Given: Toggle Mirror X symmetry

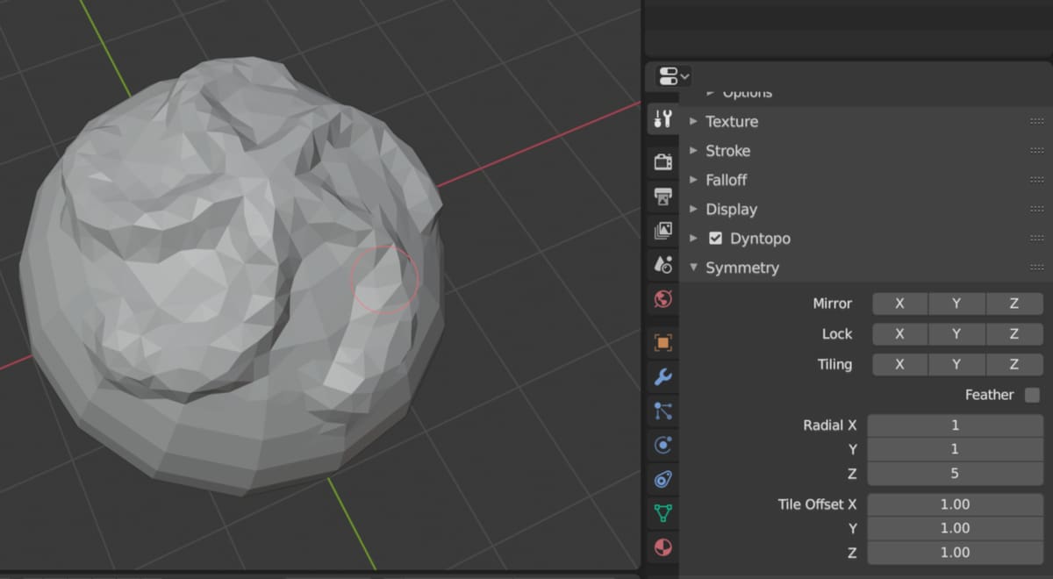Looking at the screenshot, I should point(899,304).
